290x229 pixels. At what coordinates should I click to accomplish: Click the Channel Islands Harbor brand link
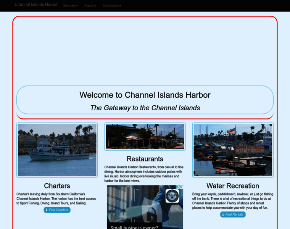[36, 5]
